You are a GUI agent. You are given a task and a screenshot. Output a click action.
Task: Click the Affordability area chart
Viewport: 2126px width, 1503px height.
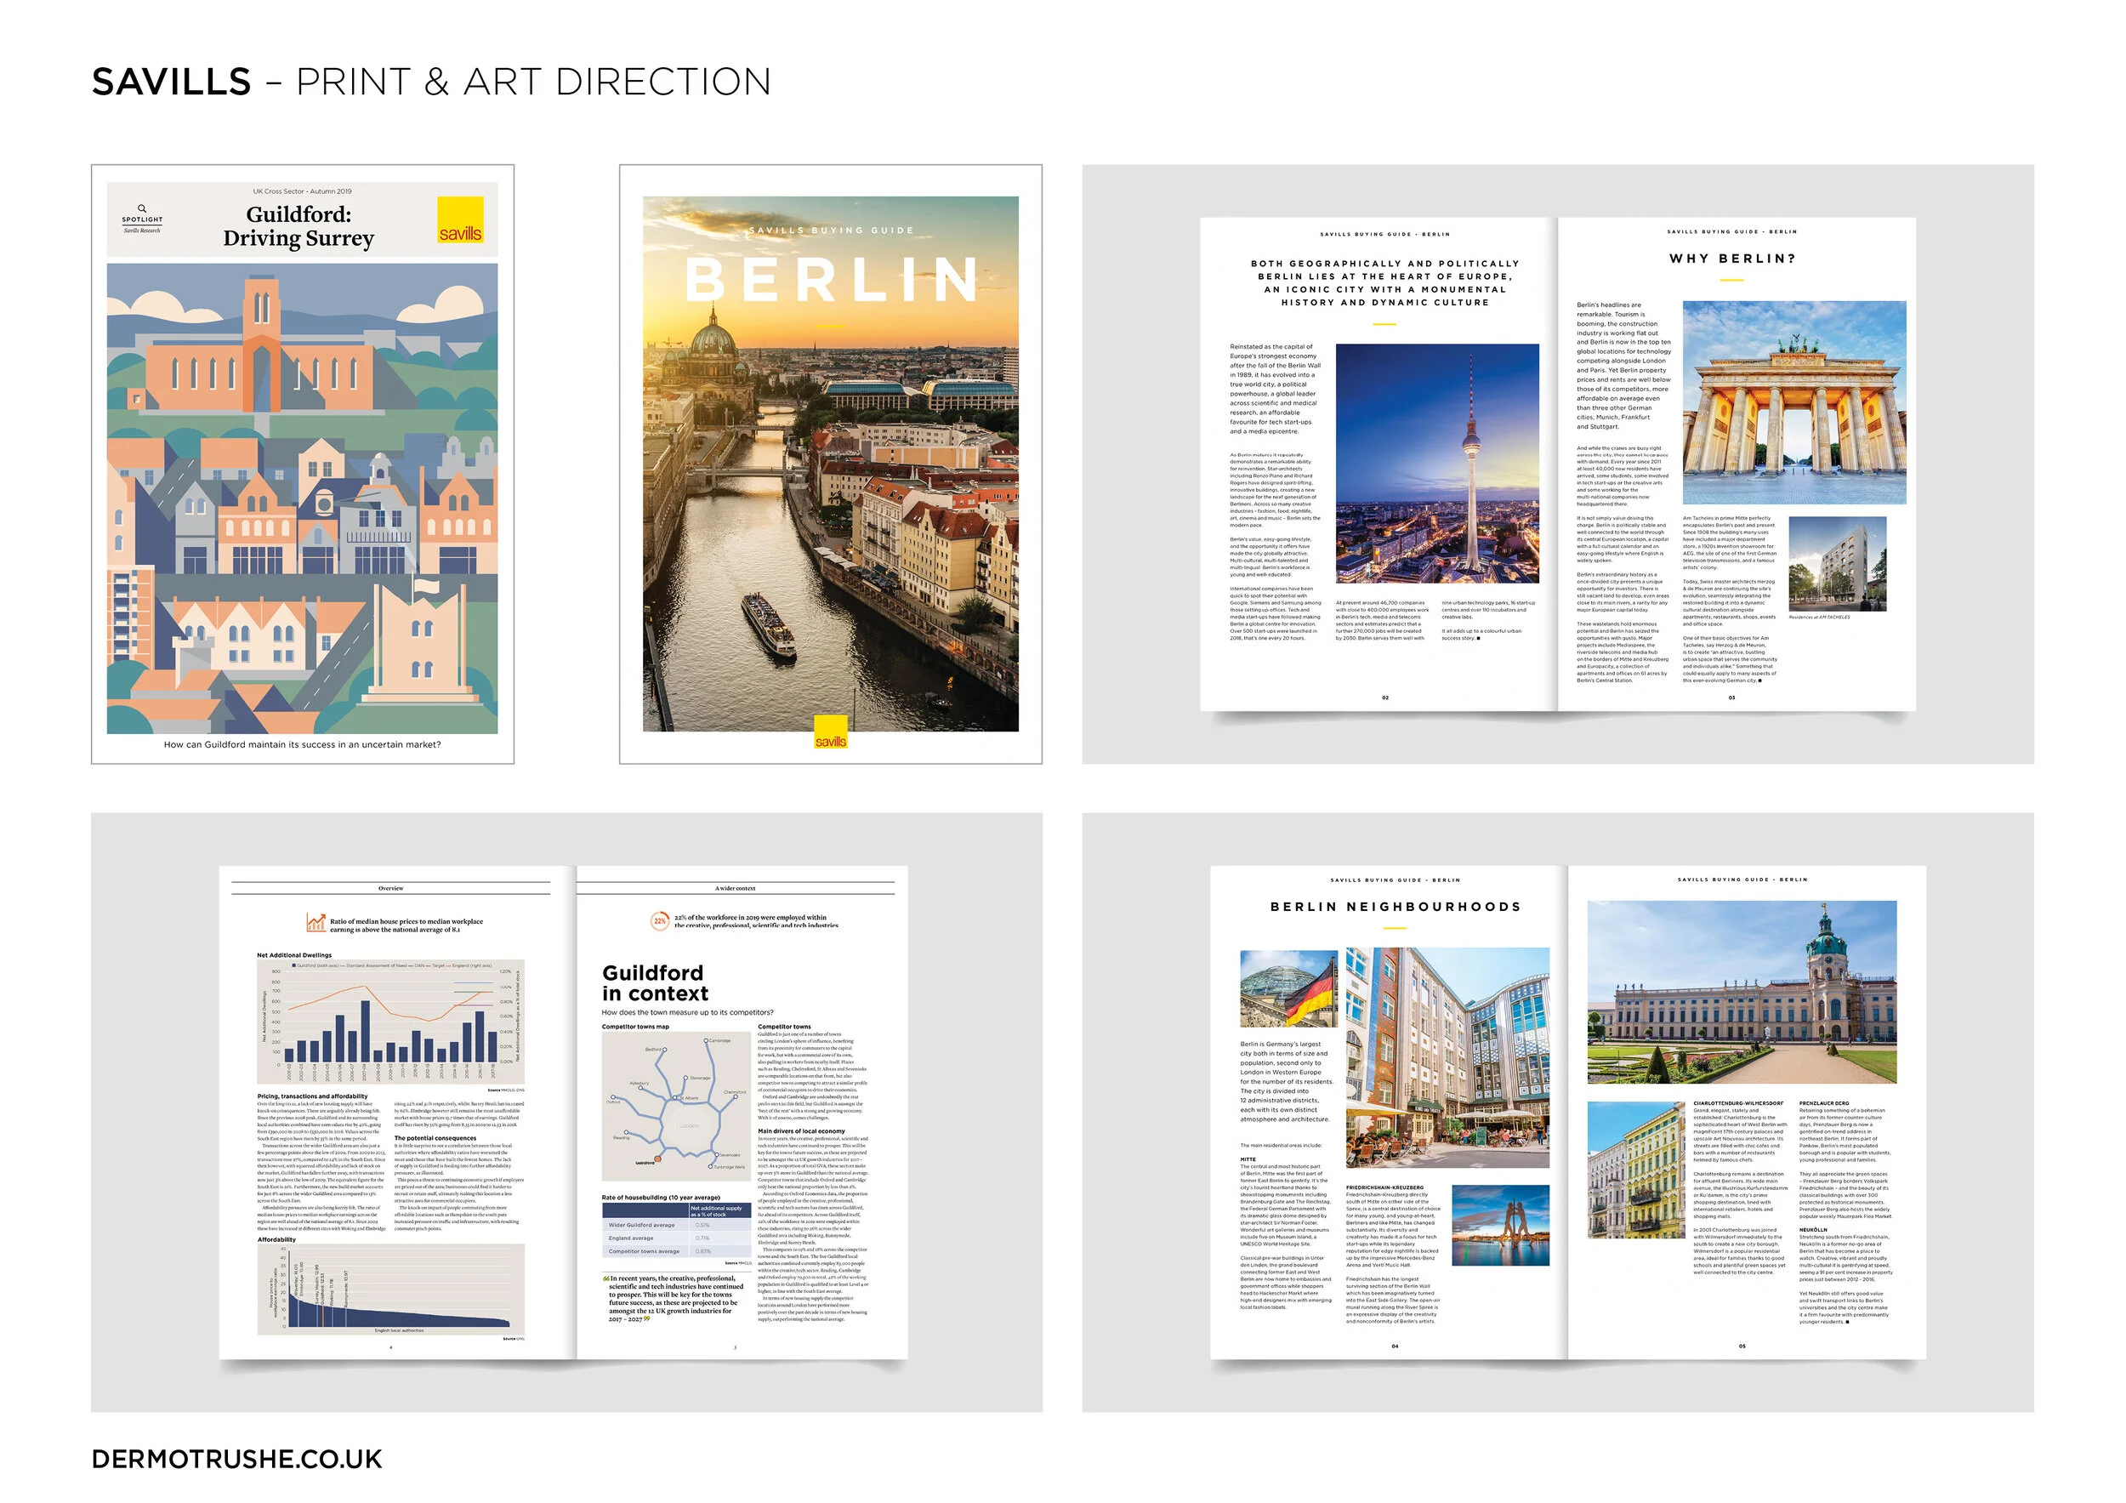click(390, 1290)
